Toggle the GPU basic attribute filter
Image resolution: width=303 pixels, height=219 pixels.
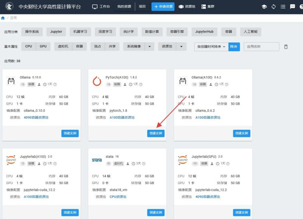tap(43, 46)
